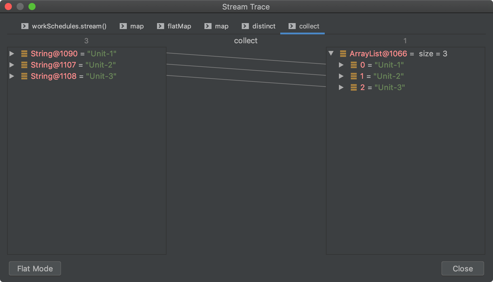Expand ArrayList element 1 "Unit-2"
The height and width of the screenshot is (282, 493).
[x=341, y=76]
